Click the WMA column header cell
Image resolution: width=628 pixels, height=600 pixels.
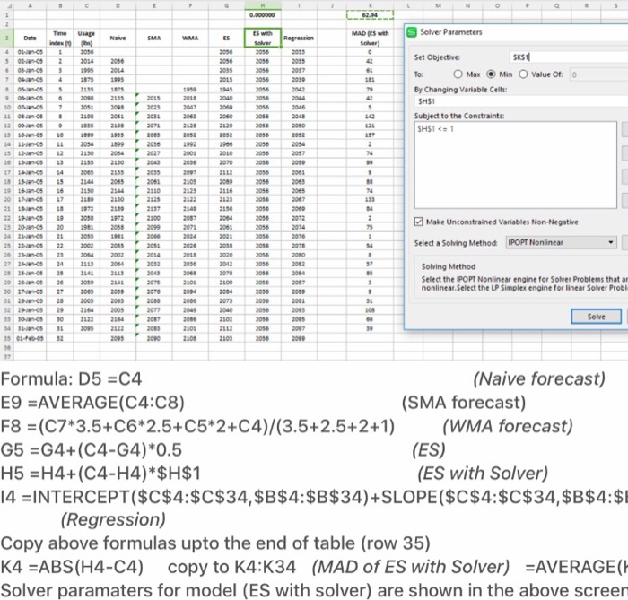[x=190, y=38]
